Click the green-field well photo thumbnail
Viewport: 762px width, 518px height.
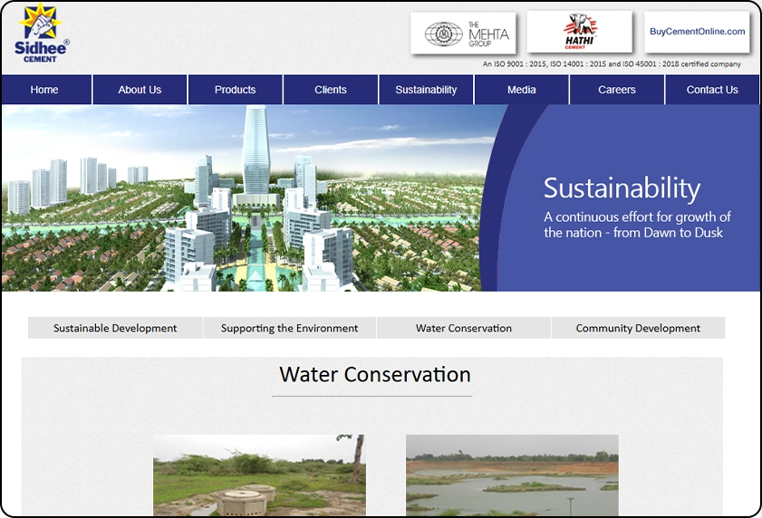coord(259,475)
